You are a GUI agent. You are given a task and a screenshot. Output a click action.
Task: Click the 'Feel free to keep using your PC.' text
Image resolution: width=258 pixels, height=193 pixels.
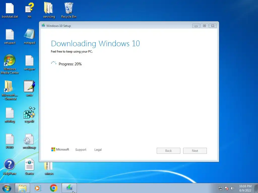pyautogui.click(x=72, y=51)
